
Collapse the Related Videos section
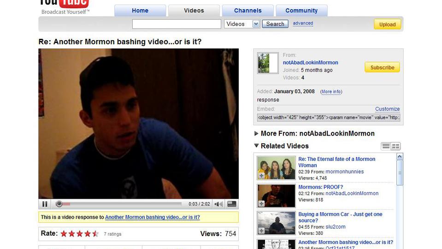[257, 146]
